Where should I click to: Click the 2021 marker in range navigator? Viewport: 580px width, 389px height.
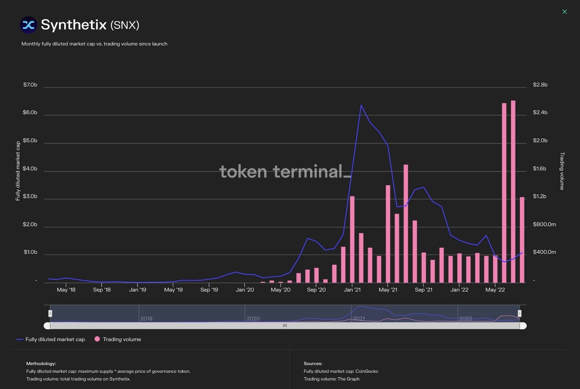click(359, 319)
